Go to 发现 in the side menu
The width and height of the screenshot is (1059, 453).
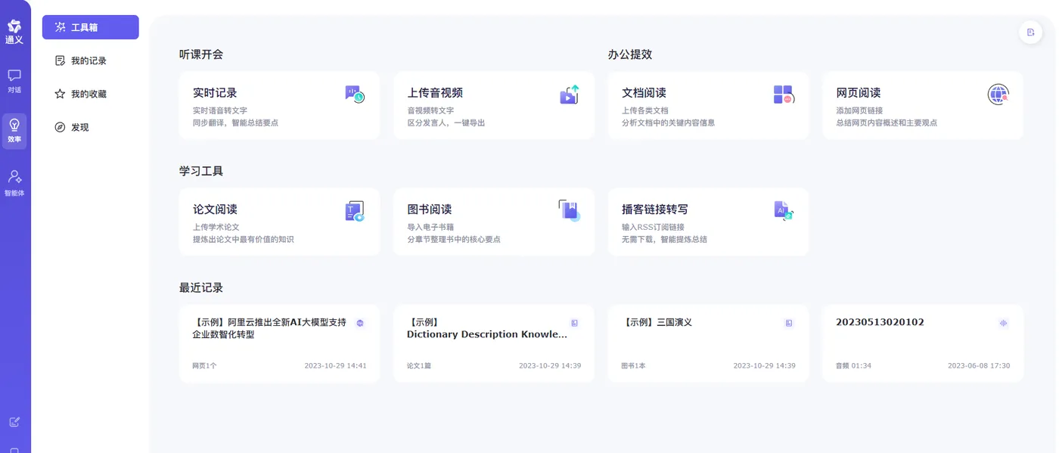(91, 127)
